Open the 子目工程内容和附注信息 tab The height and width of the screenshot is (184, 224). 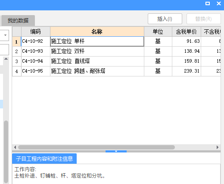[x=44, y=159]
